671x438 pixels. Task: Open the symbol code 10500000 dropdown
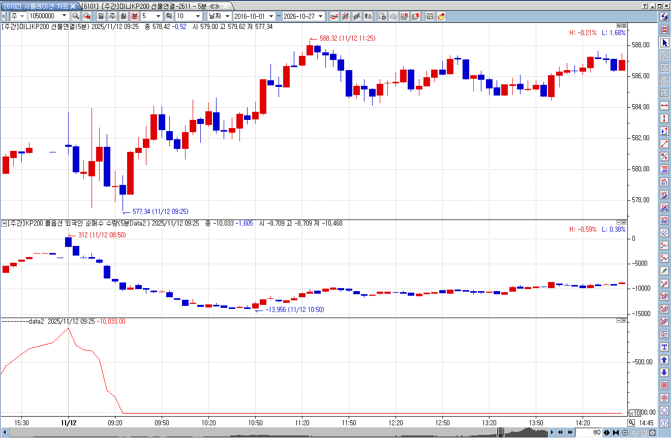pyautogui.click(x=64, y=16)
